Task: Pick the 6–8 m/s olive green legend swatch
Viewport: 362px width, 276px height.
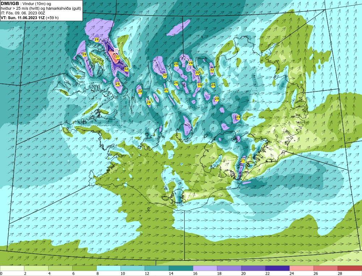Action: coord(84,268)
